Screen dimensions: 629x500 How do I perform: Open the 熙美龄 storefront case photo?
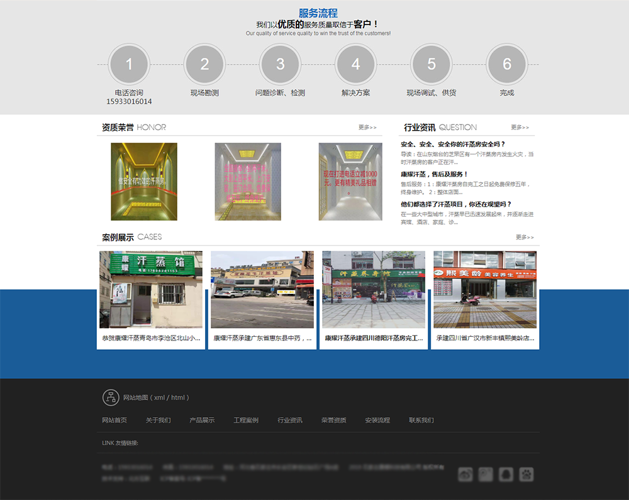click(x=484, y=290)
